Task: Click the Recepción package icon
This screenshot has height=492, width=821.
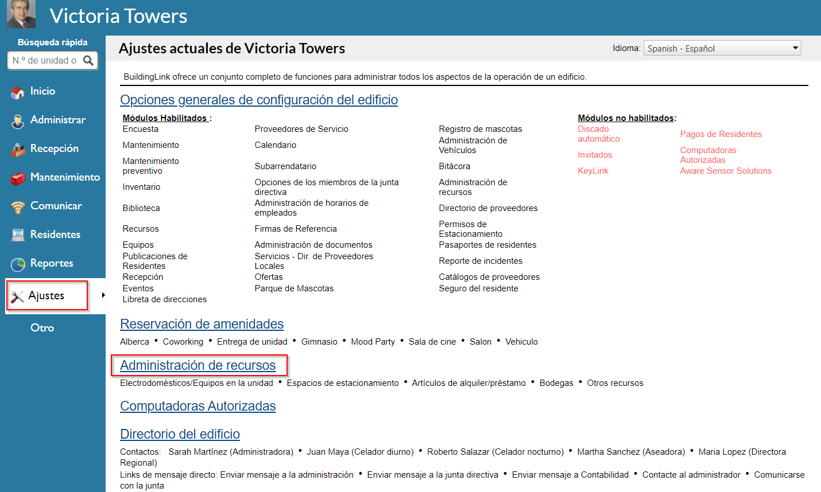Action: click(x=18, y=149)
